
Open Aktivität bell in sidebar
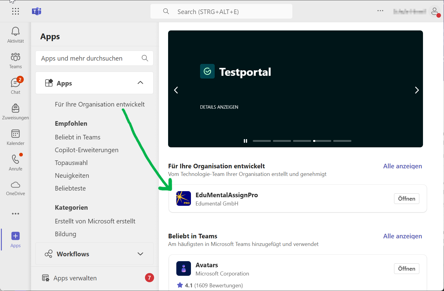16,35
